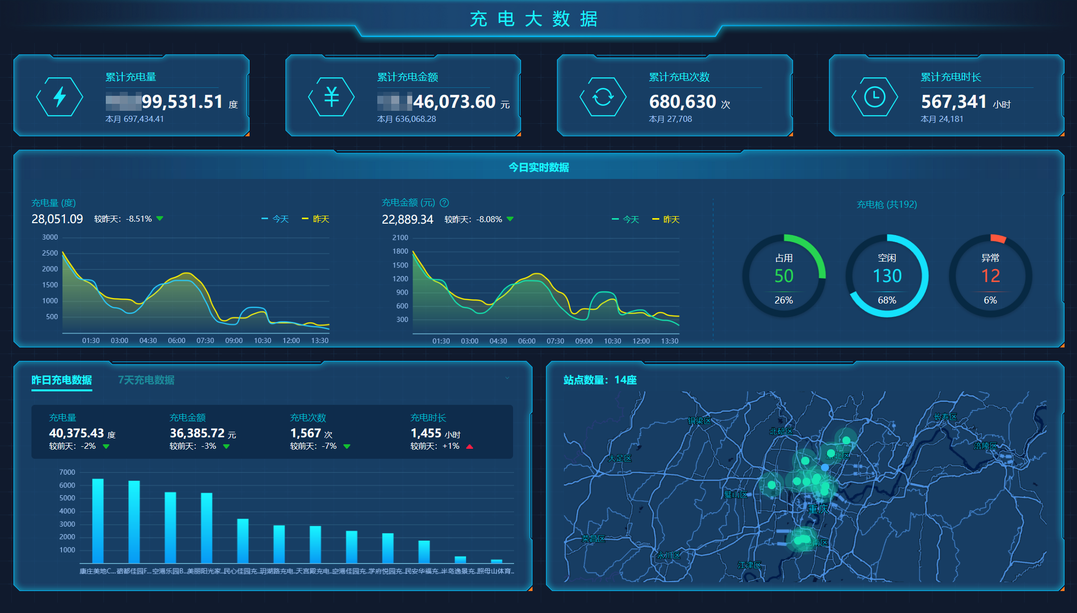
Task: Click the bar above 康庄美地C... label
Action: pyautogui.click(x=98, y=521)
